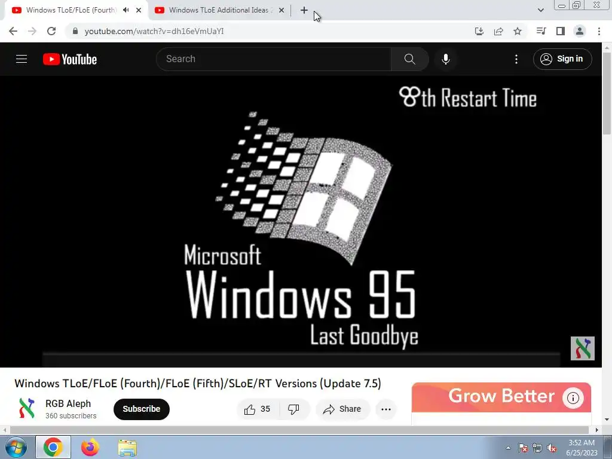Image resolution: width=612 pixels, height=459 pixels.
Task: Expand the tab search dropdown chevron
Action: coord(540,10)
